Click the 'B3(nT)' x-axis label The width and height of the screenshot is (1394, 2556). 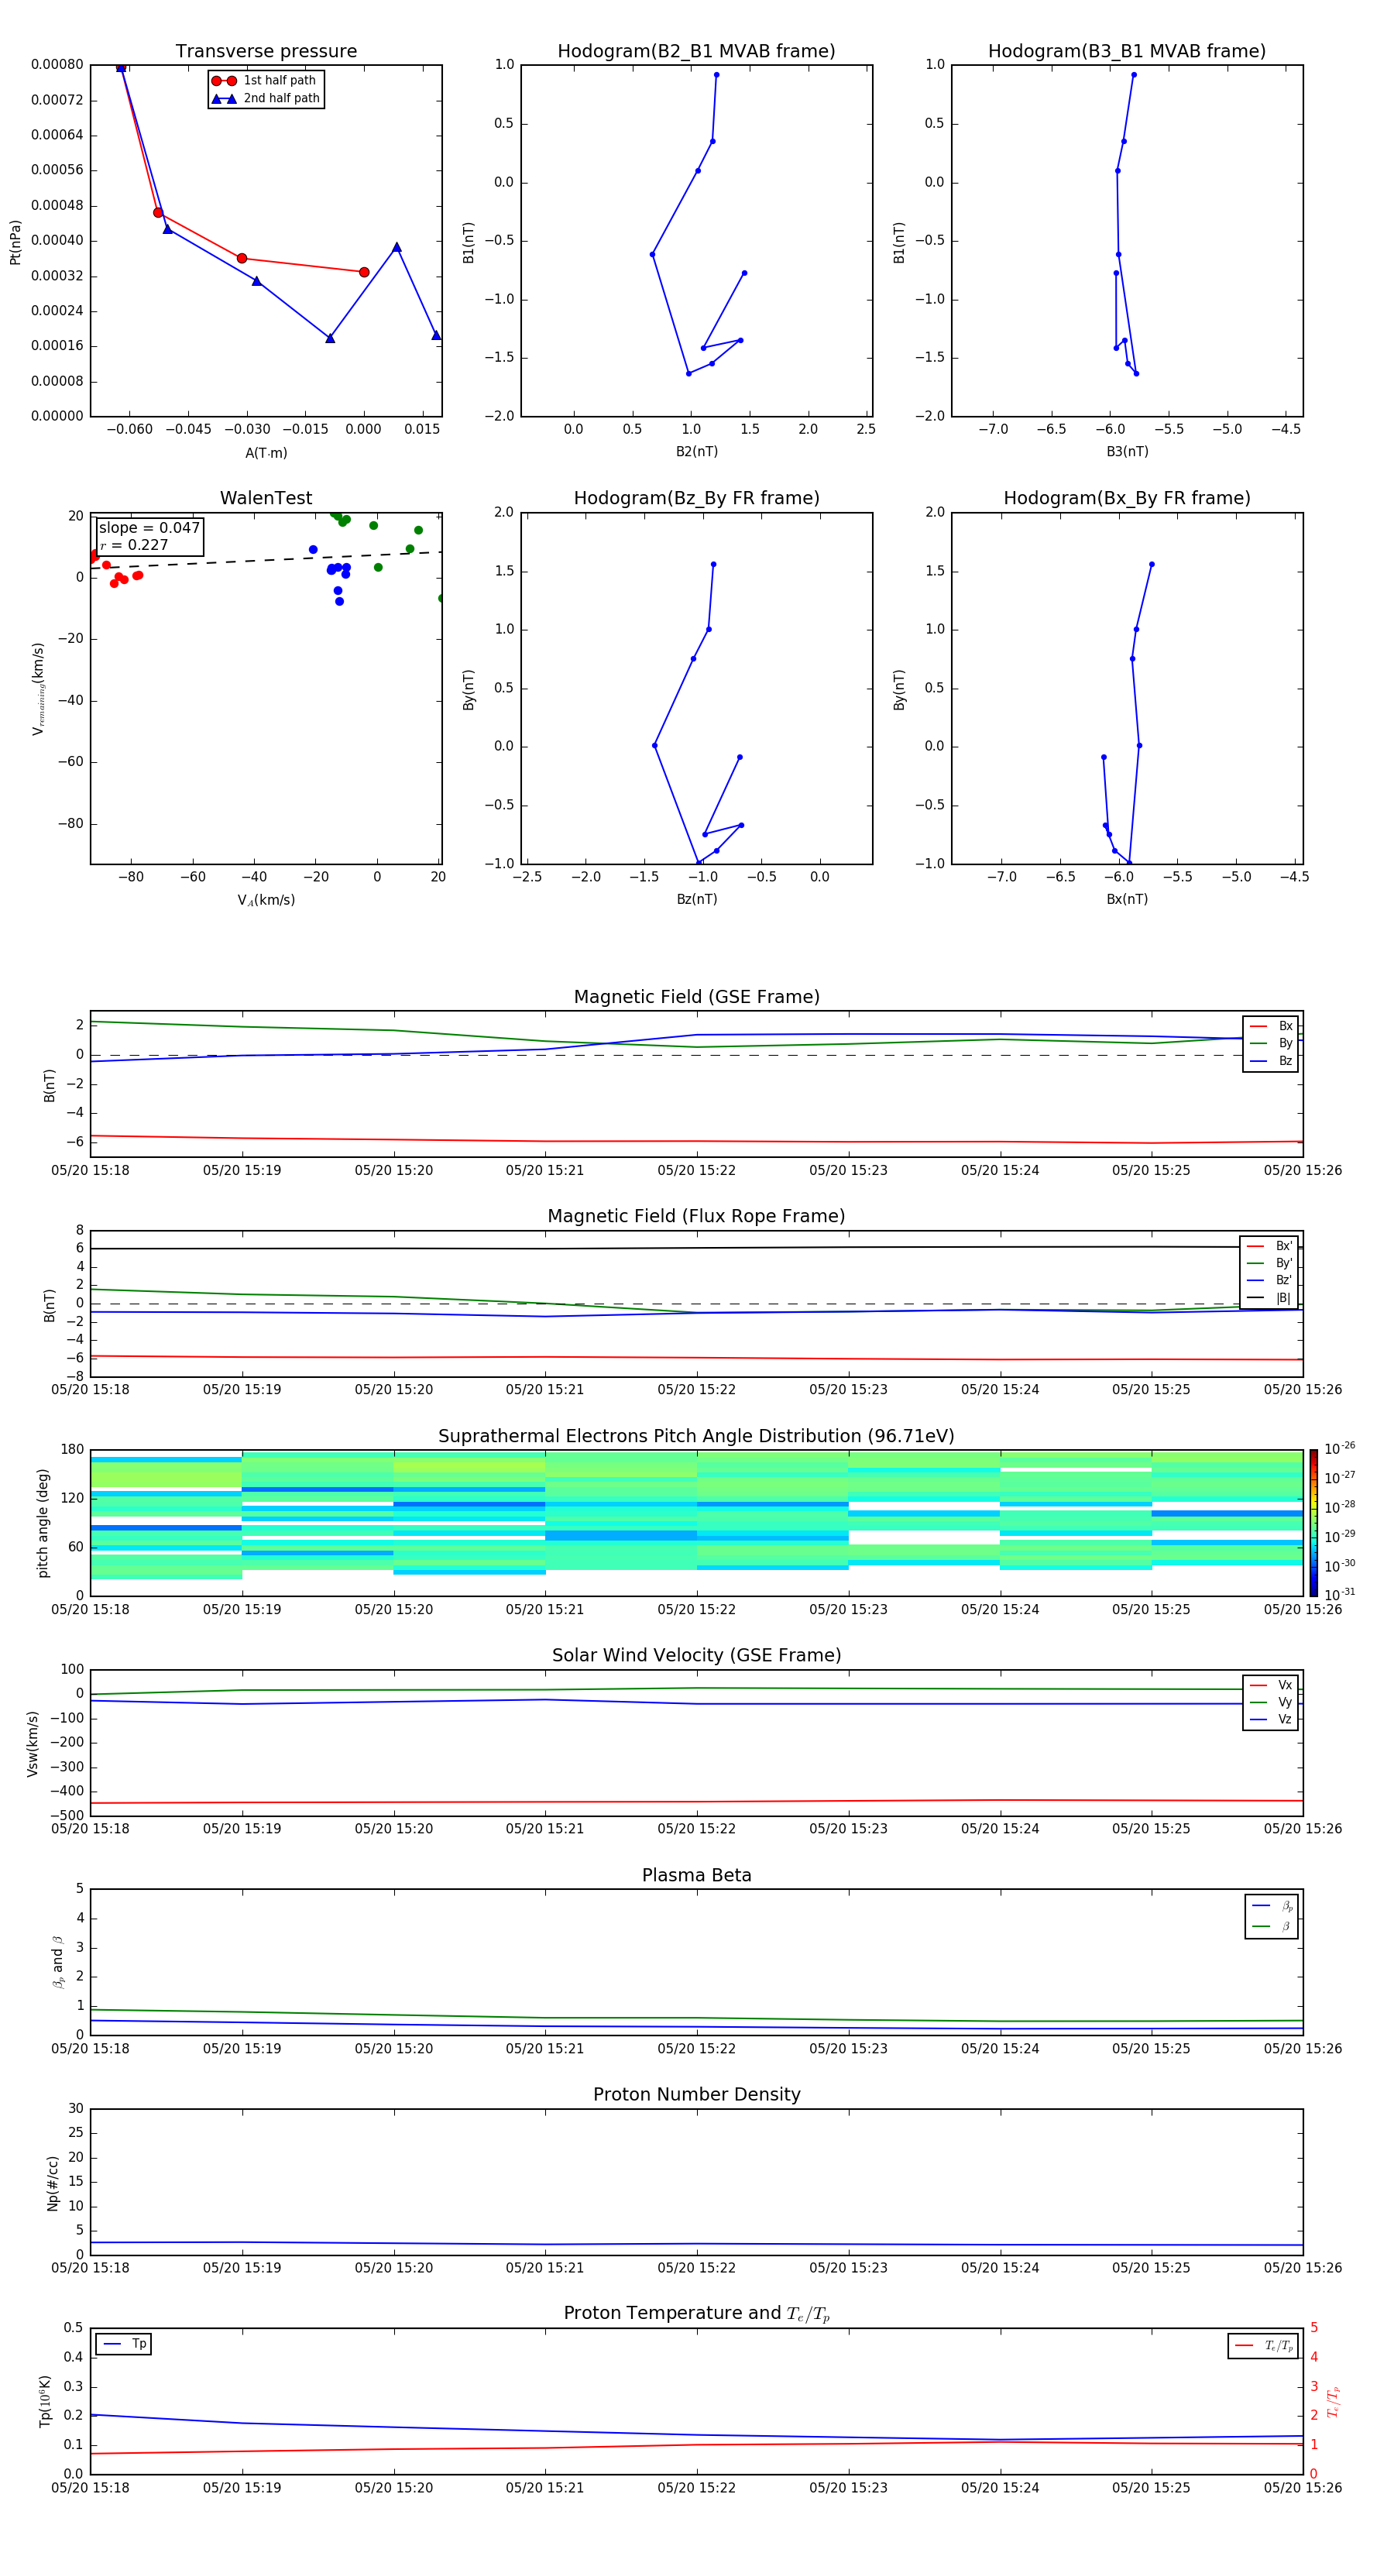tap(1127, 452)
